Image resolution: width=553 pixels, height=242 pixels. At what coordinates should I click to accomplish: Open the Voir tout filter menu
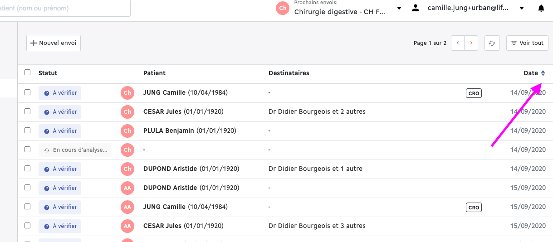click(527, 43)
